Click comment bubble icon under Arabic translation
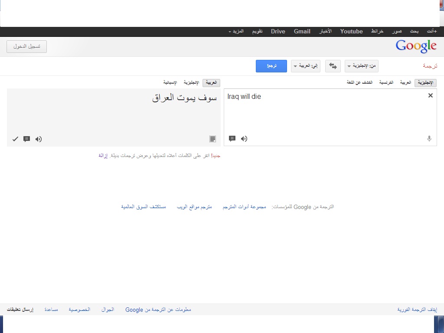Viewport: 444px width, 333px height. click(x=26, y=139)
